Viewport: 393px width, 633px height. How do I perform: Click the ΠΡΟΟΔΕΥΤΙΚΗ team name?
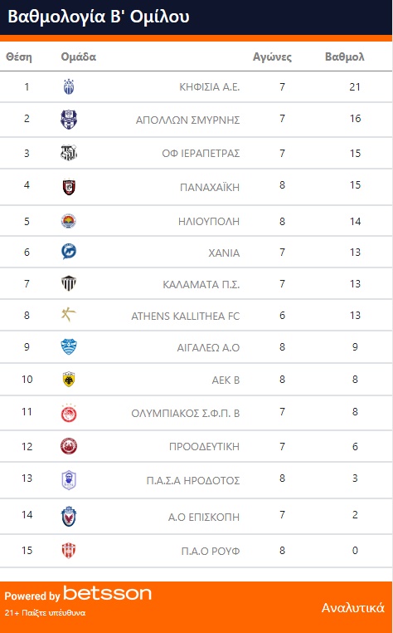click(204, 446)
